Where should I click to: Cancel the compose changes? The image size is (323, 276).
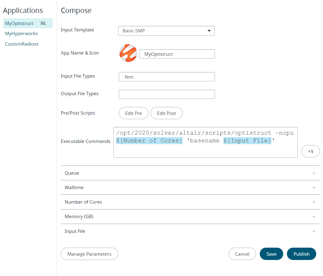point(242,254)
